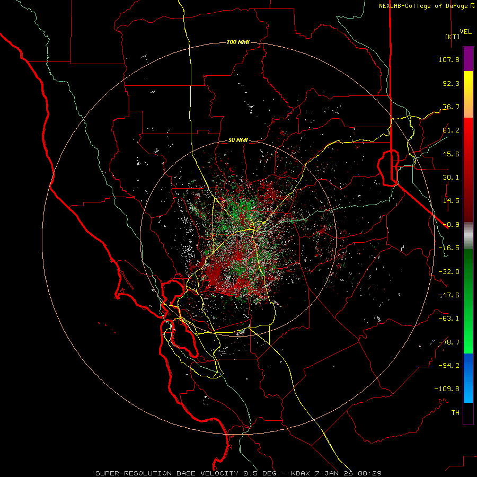Select the -94.2 scale value

449,366
